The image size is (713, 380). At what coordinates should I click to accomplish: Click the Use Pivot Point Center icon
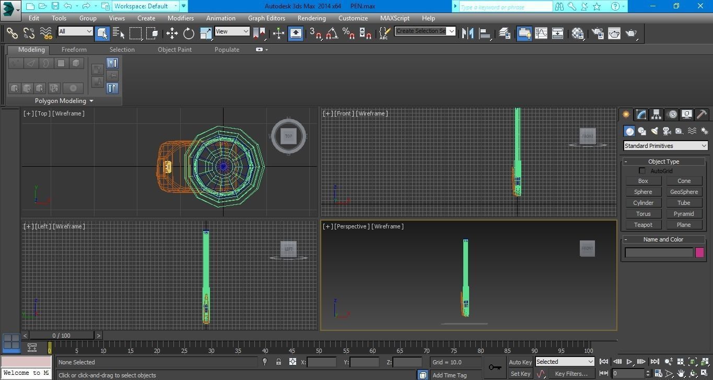(259, 33)
